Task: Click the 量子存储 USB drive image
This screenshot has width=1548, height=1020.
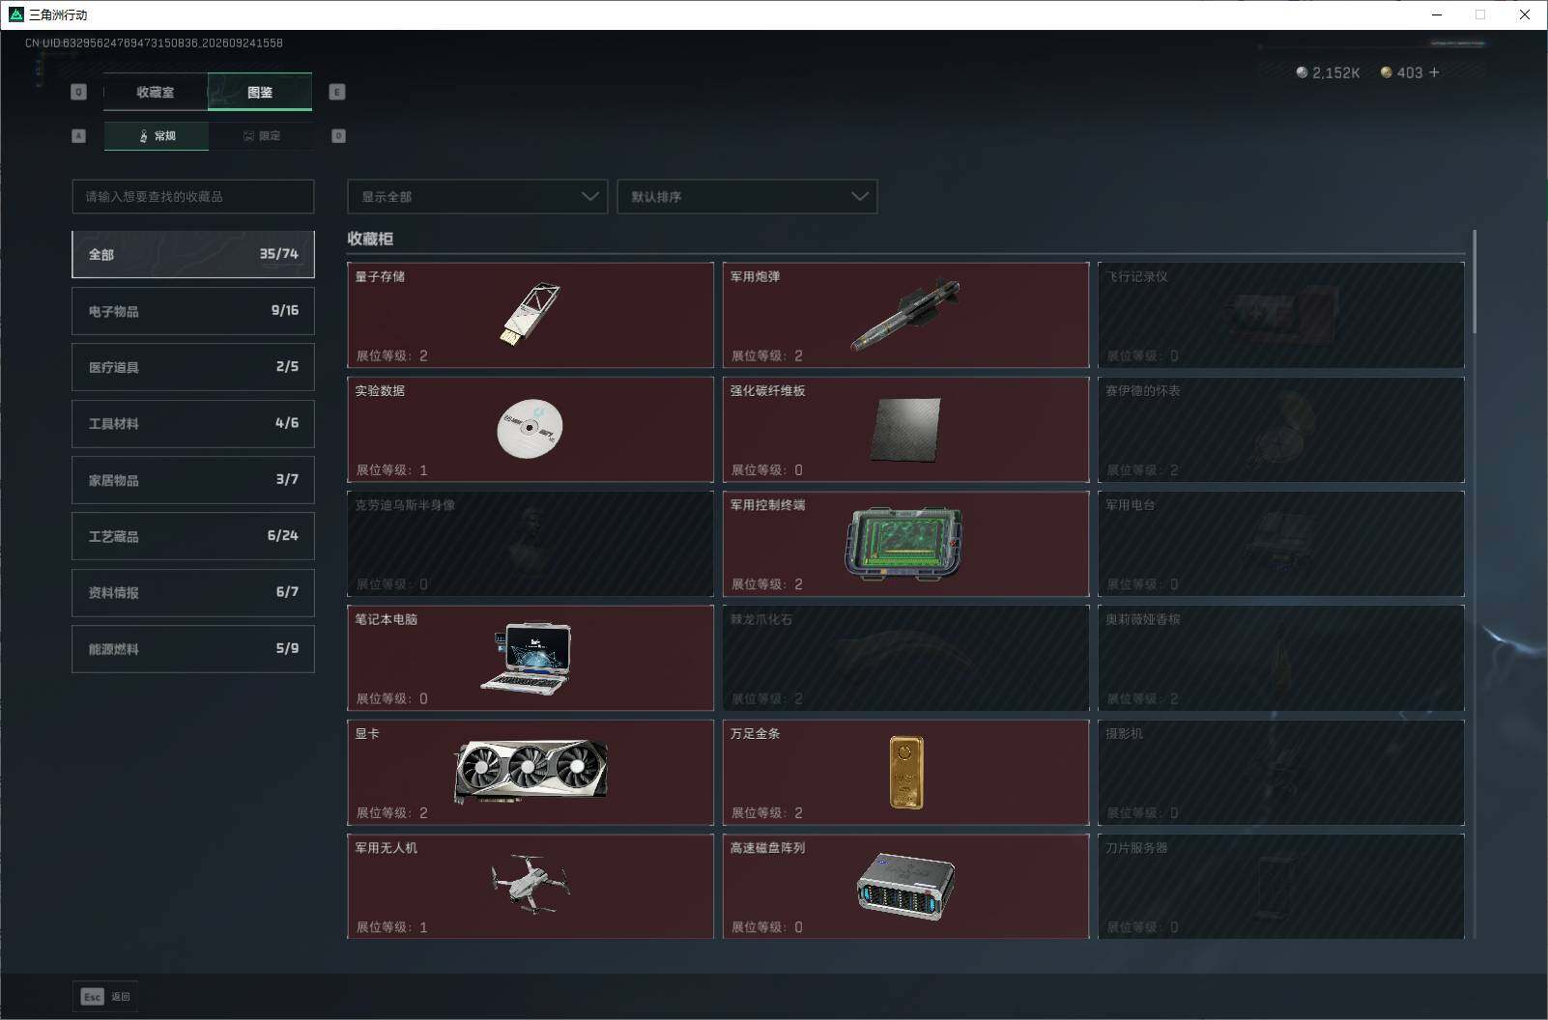Action: pos(530,314)
